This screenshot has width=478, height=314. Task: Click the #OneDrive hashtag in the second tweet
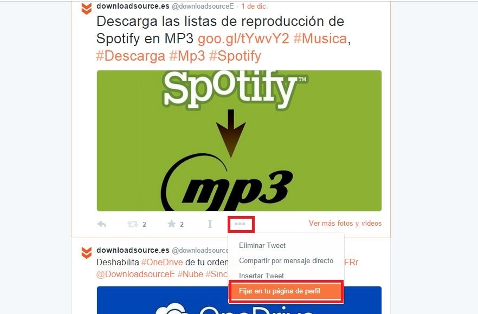coord(162,262)
